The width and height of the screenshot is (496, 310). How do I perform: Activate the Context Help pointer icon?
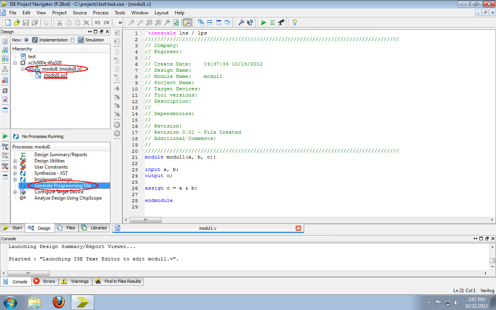pos(249,22)
